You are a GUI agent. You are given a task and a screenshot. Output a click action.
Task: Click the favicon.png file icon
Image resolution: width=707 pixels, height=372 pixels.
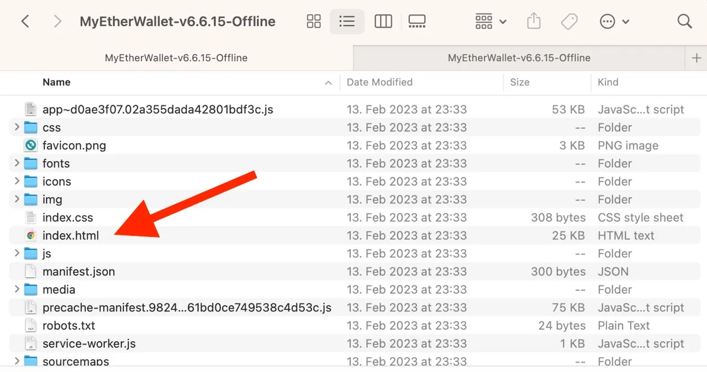coord(31,145)
